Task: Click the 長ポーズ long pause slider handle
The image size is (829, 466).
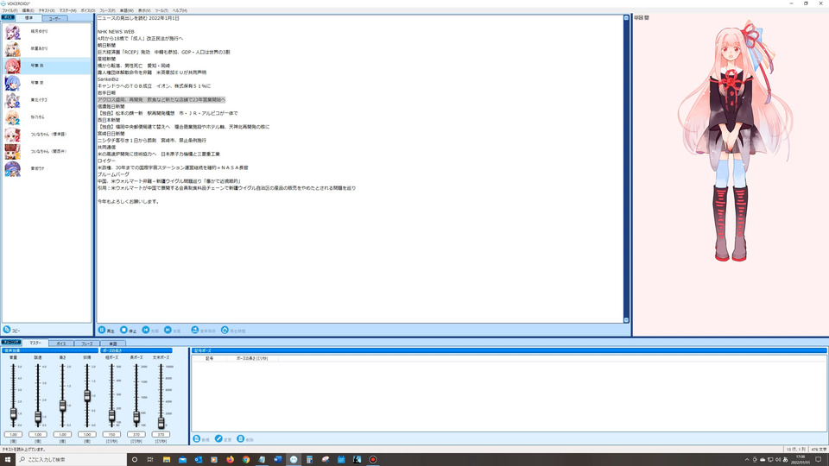Action: [x=136, y=417]
